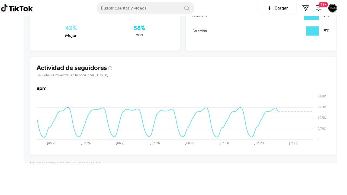The width and height of the screenshot is (347, 195).
Task: Click the Colombia percentage bar
Action: point(312,31)
